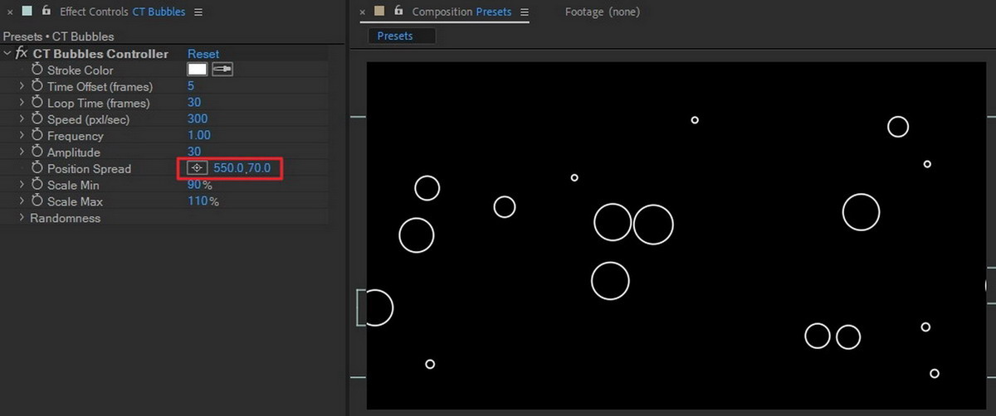Expand the Frequency property arrow

coord(22,136)
